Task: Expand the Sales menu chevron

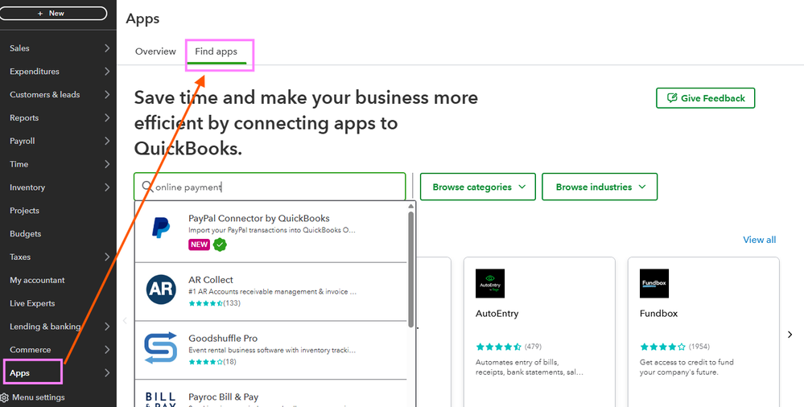Action: click(x=107, y=48)
